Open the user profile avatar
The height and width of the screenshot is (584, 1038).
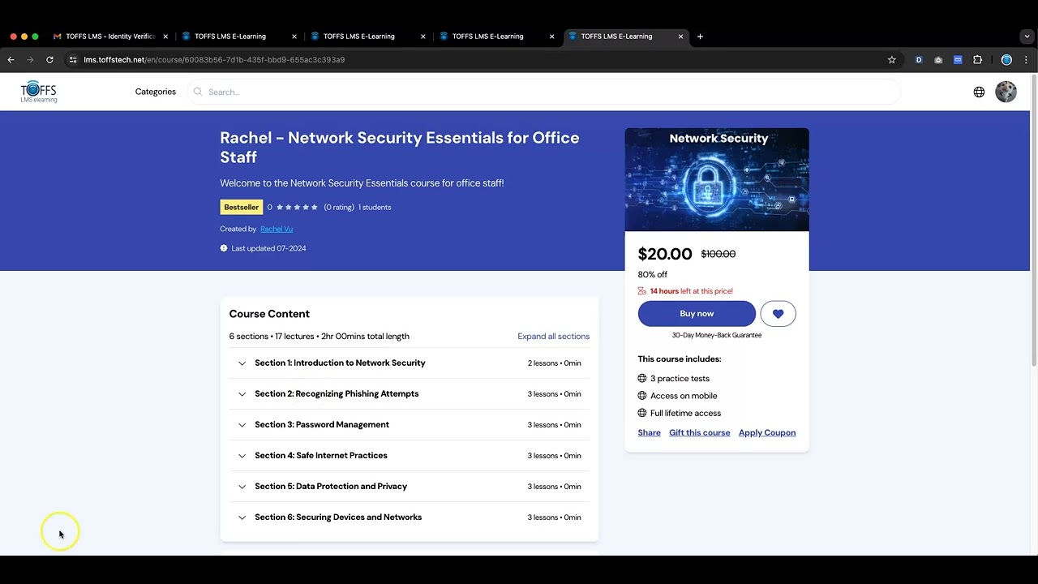click(1006, 92)
